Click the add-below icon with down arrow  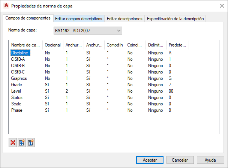click(x=31, y=143)
